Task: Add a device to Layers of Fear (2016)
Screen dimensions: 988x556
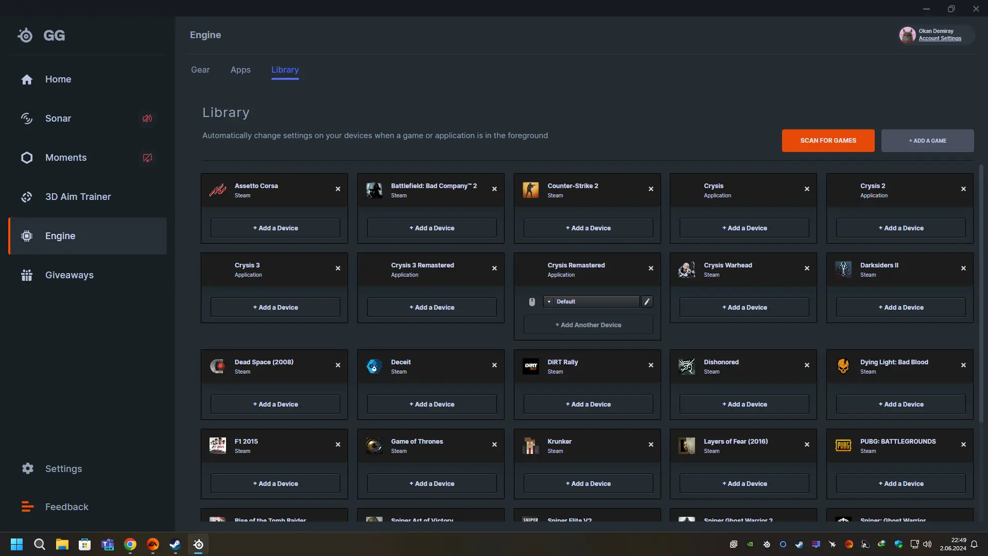Action: tap(744, 483)
